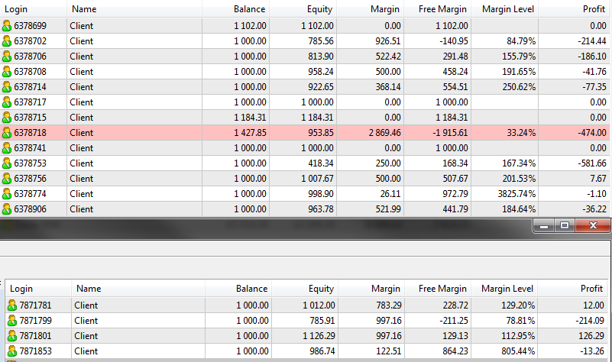612x362 pixels.
Task: Click the user icon for login 7871781
Action: [x=12, y=305]
